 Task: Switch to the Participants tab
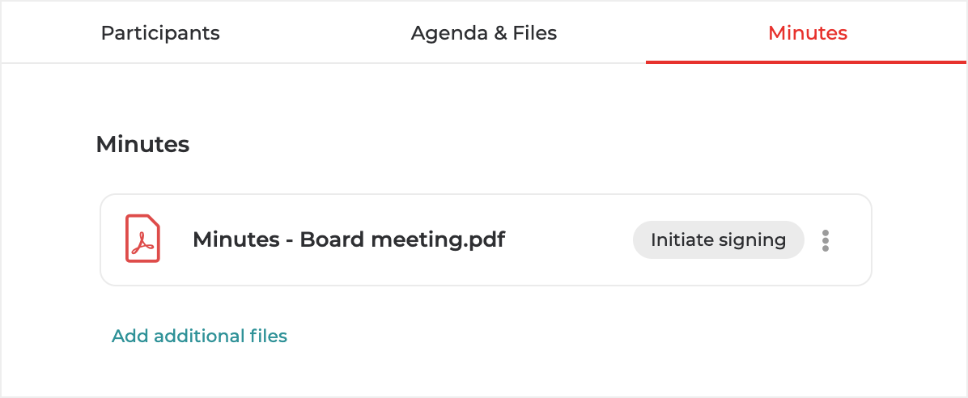(x=160, y=33)
